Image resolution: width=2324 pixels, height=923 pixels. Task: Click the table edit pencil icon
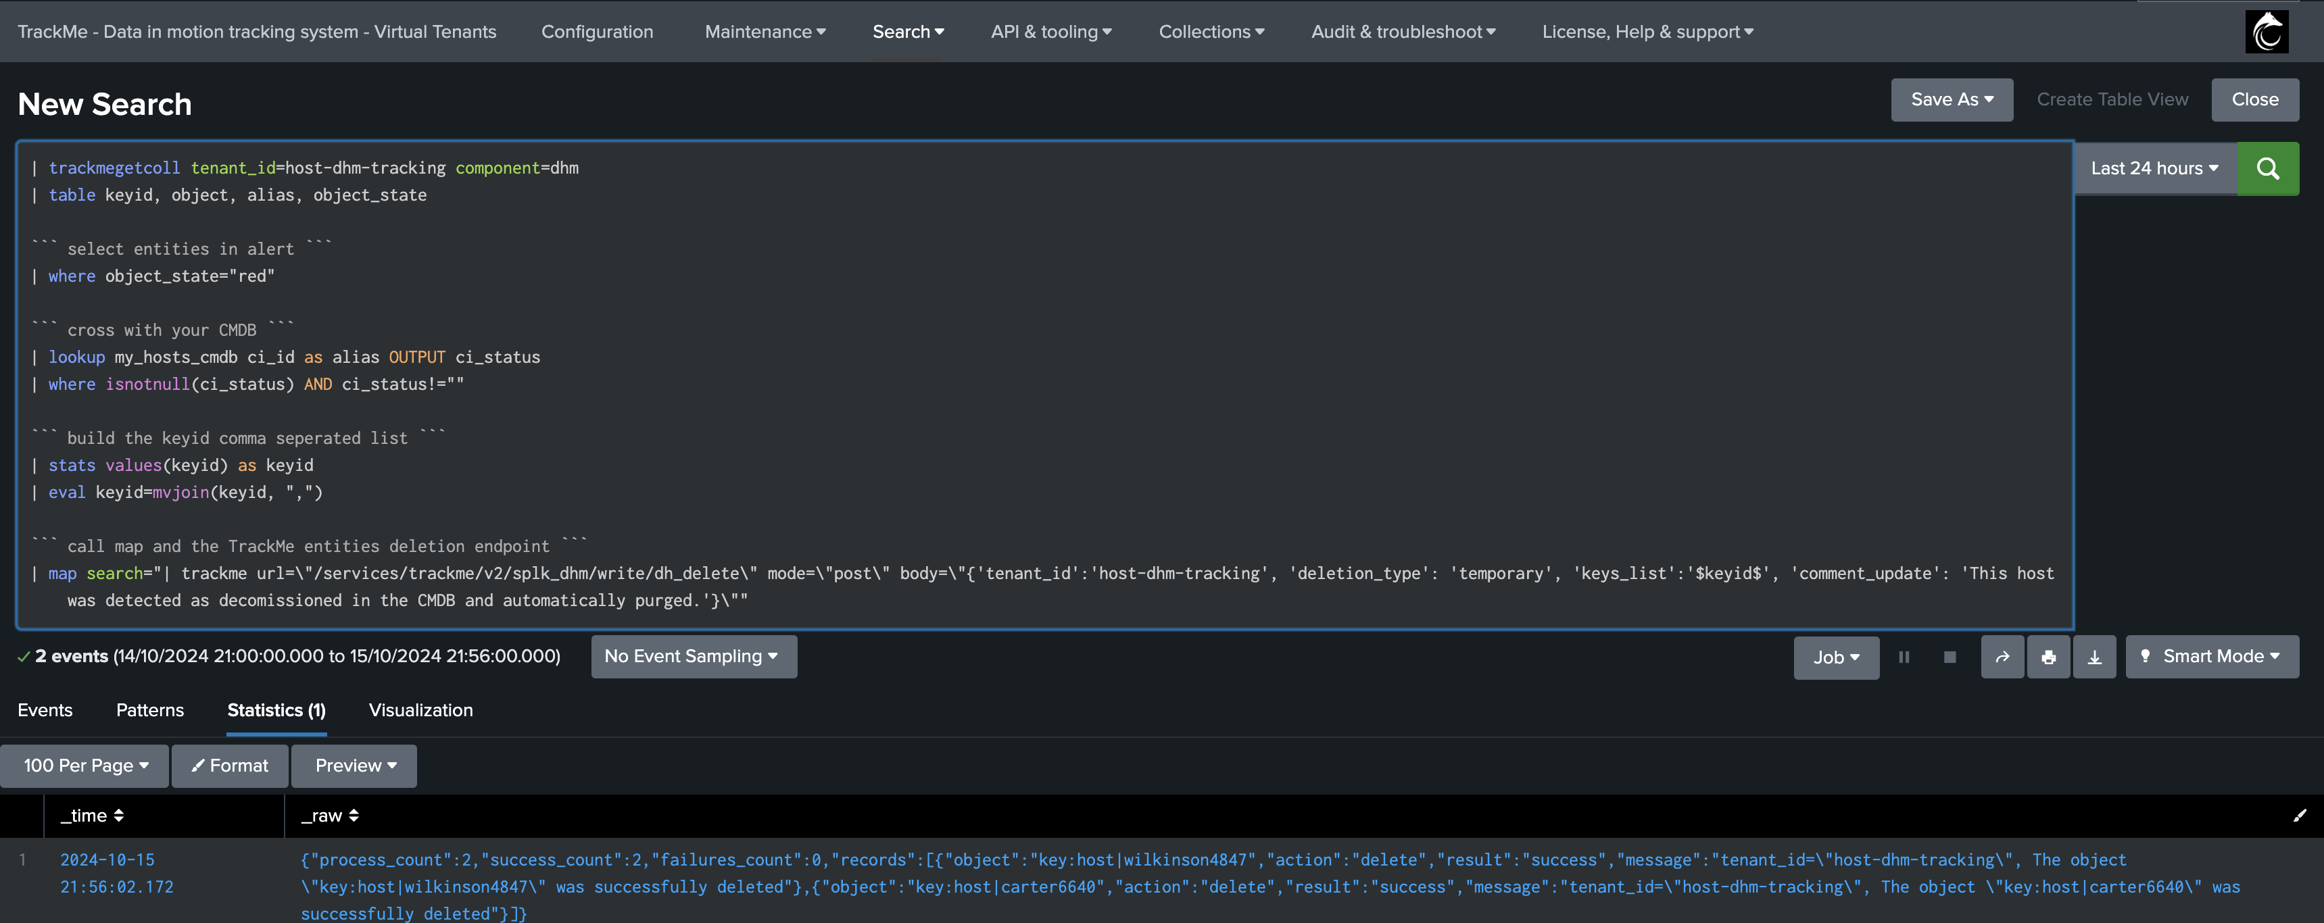click(2299, 816)
